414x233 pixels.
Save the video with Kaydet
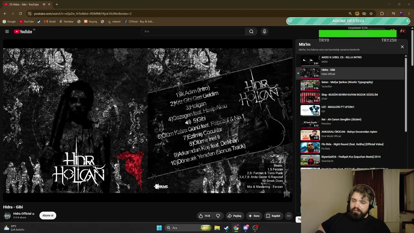[x=273, y=216]
